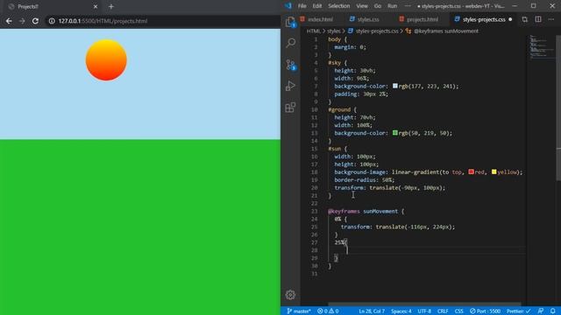Click the unsaved dot on styles-projects.css tab
The image size is (561, 315).
click(x=510, y=19)
